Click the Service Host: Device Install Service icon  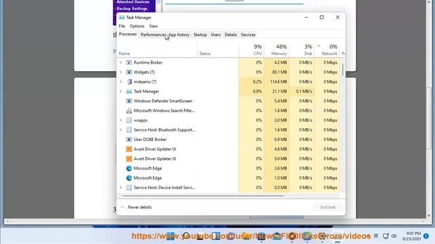pyautogui.click(x=129, y=188)
